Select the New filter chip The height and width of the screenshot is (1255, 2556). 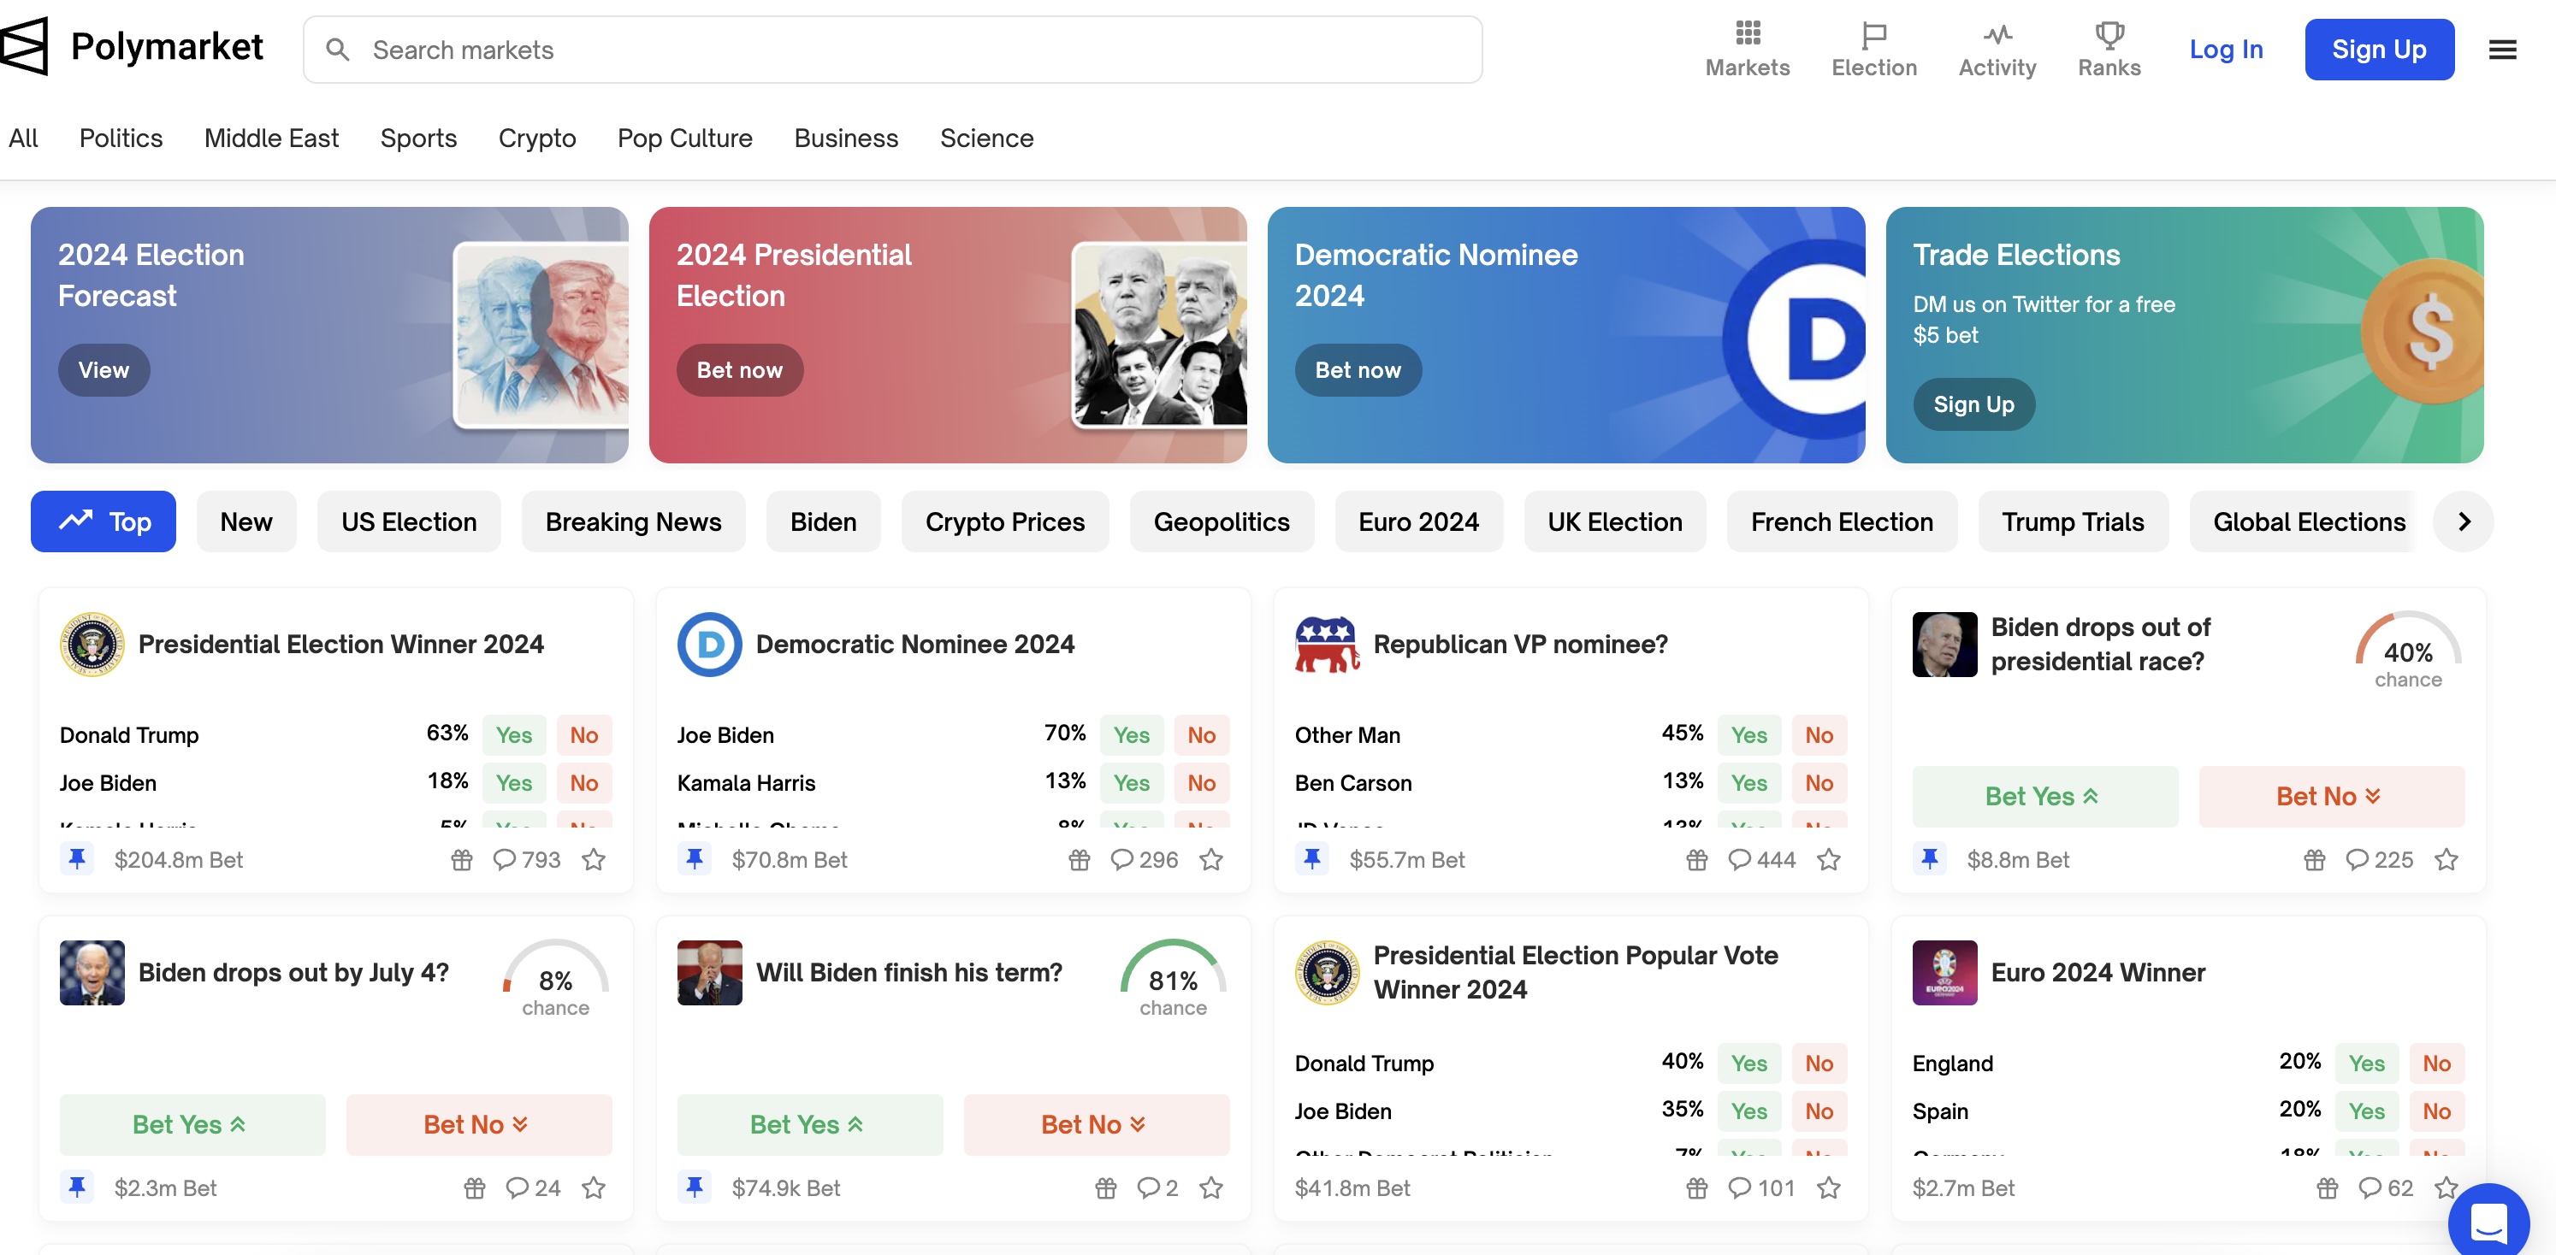(246, 521)
